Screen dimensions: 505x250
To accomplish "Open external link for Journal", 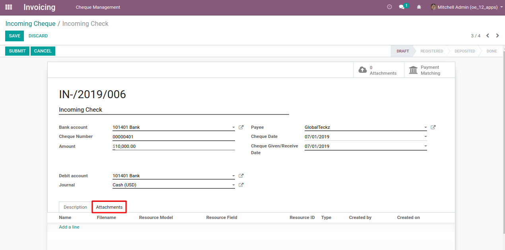I will [241, 185].
